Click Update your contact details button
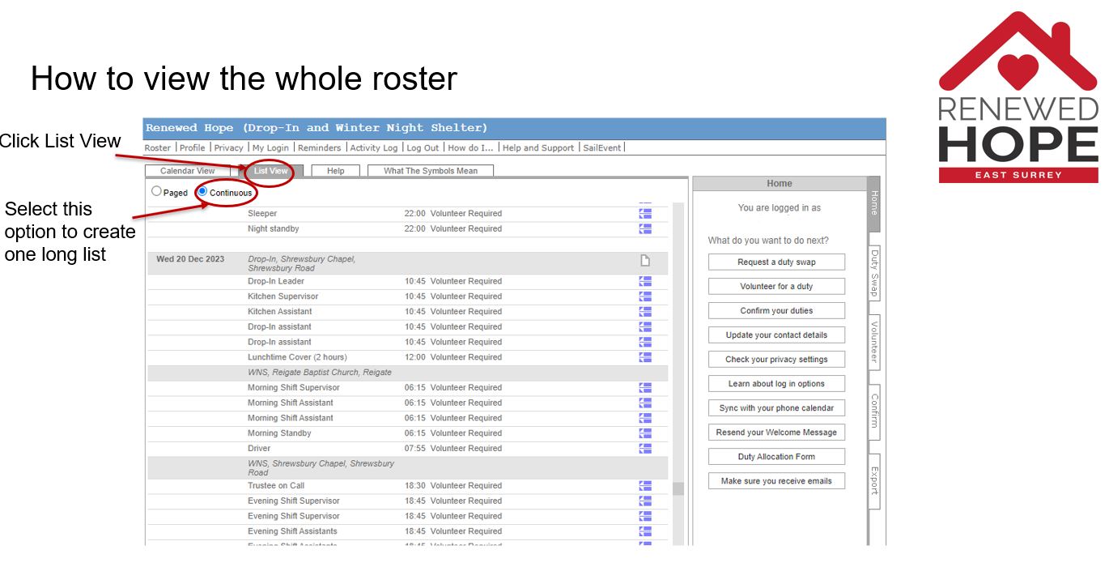Screen dimensions: 1109x584 [776, 335]
